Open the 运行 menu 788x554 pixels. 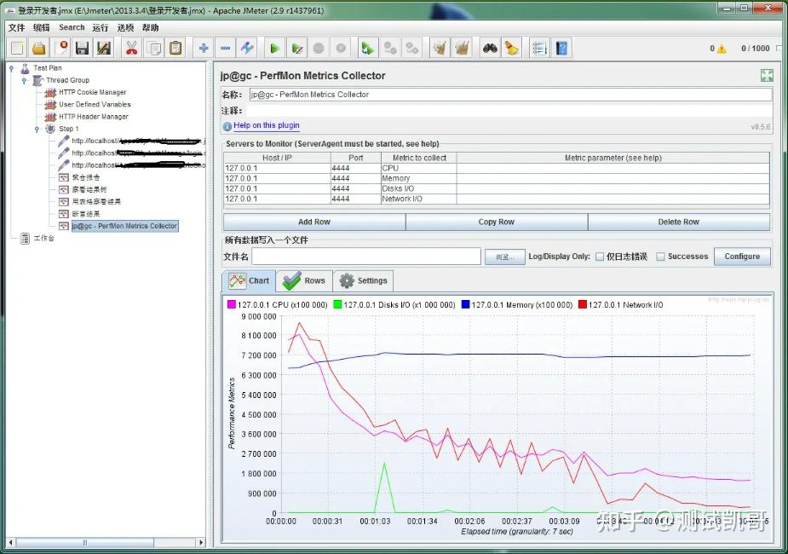101,27
